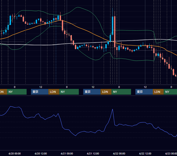This screenshot has width=177, height=156.
Task: Select the LDN session block on 4/20
Action: pyautogui.click(x=54, y=92)
